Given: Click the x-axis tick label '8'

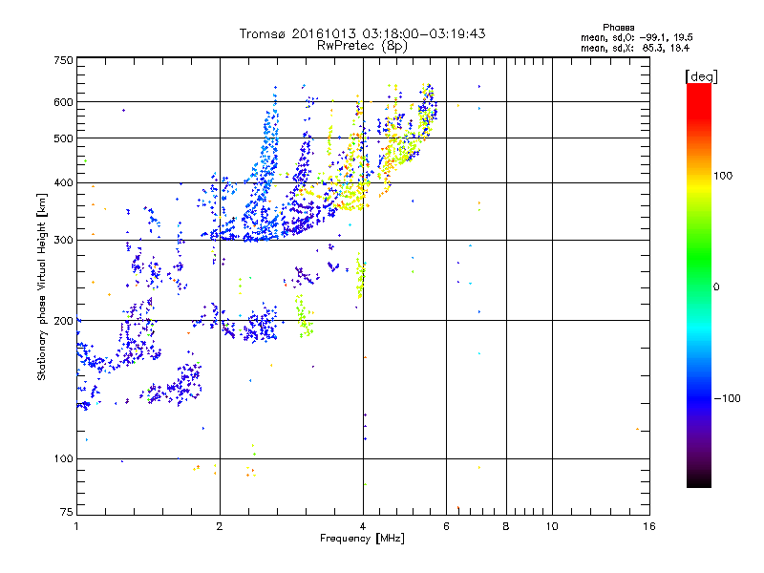Looking at the screenshot, I should (x=506, y=526).
